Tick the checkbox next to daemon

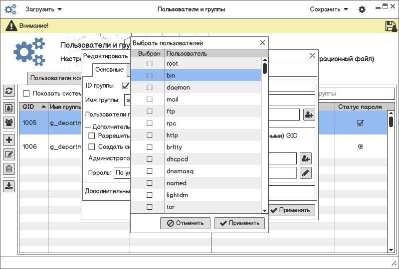pyautogui.click(x=149, y=88)
